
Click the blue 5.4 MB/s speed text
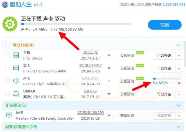tap(160, 83)
